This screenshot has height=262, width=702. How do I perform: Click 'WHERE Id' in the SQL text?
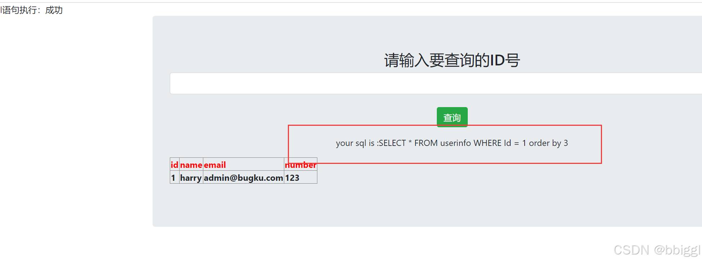tap(492, 143)
